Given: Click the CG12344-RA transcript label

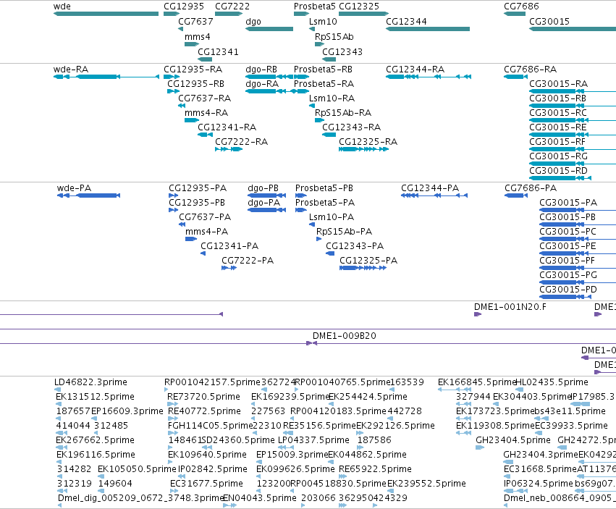Looking at the screenshot, I should pos(415,70).
